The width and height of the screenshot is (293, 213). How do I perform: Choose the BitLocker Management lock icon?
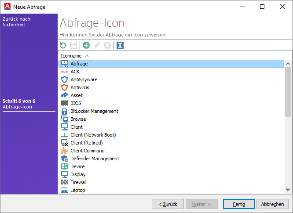click(94, 111)
